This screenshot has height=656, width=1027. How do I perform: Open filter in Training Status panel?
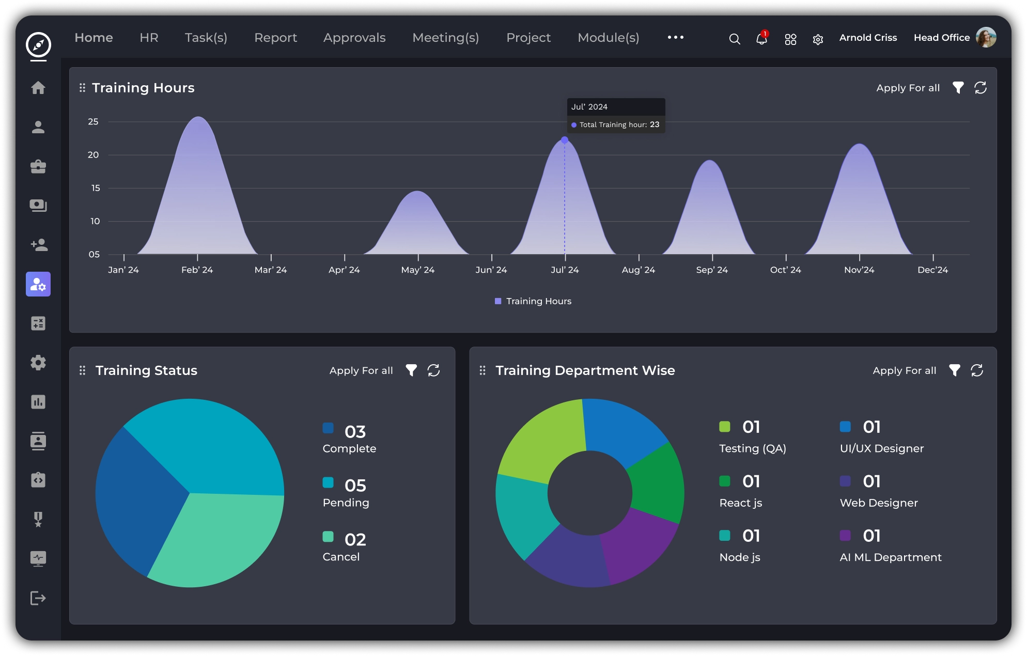411,370
